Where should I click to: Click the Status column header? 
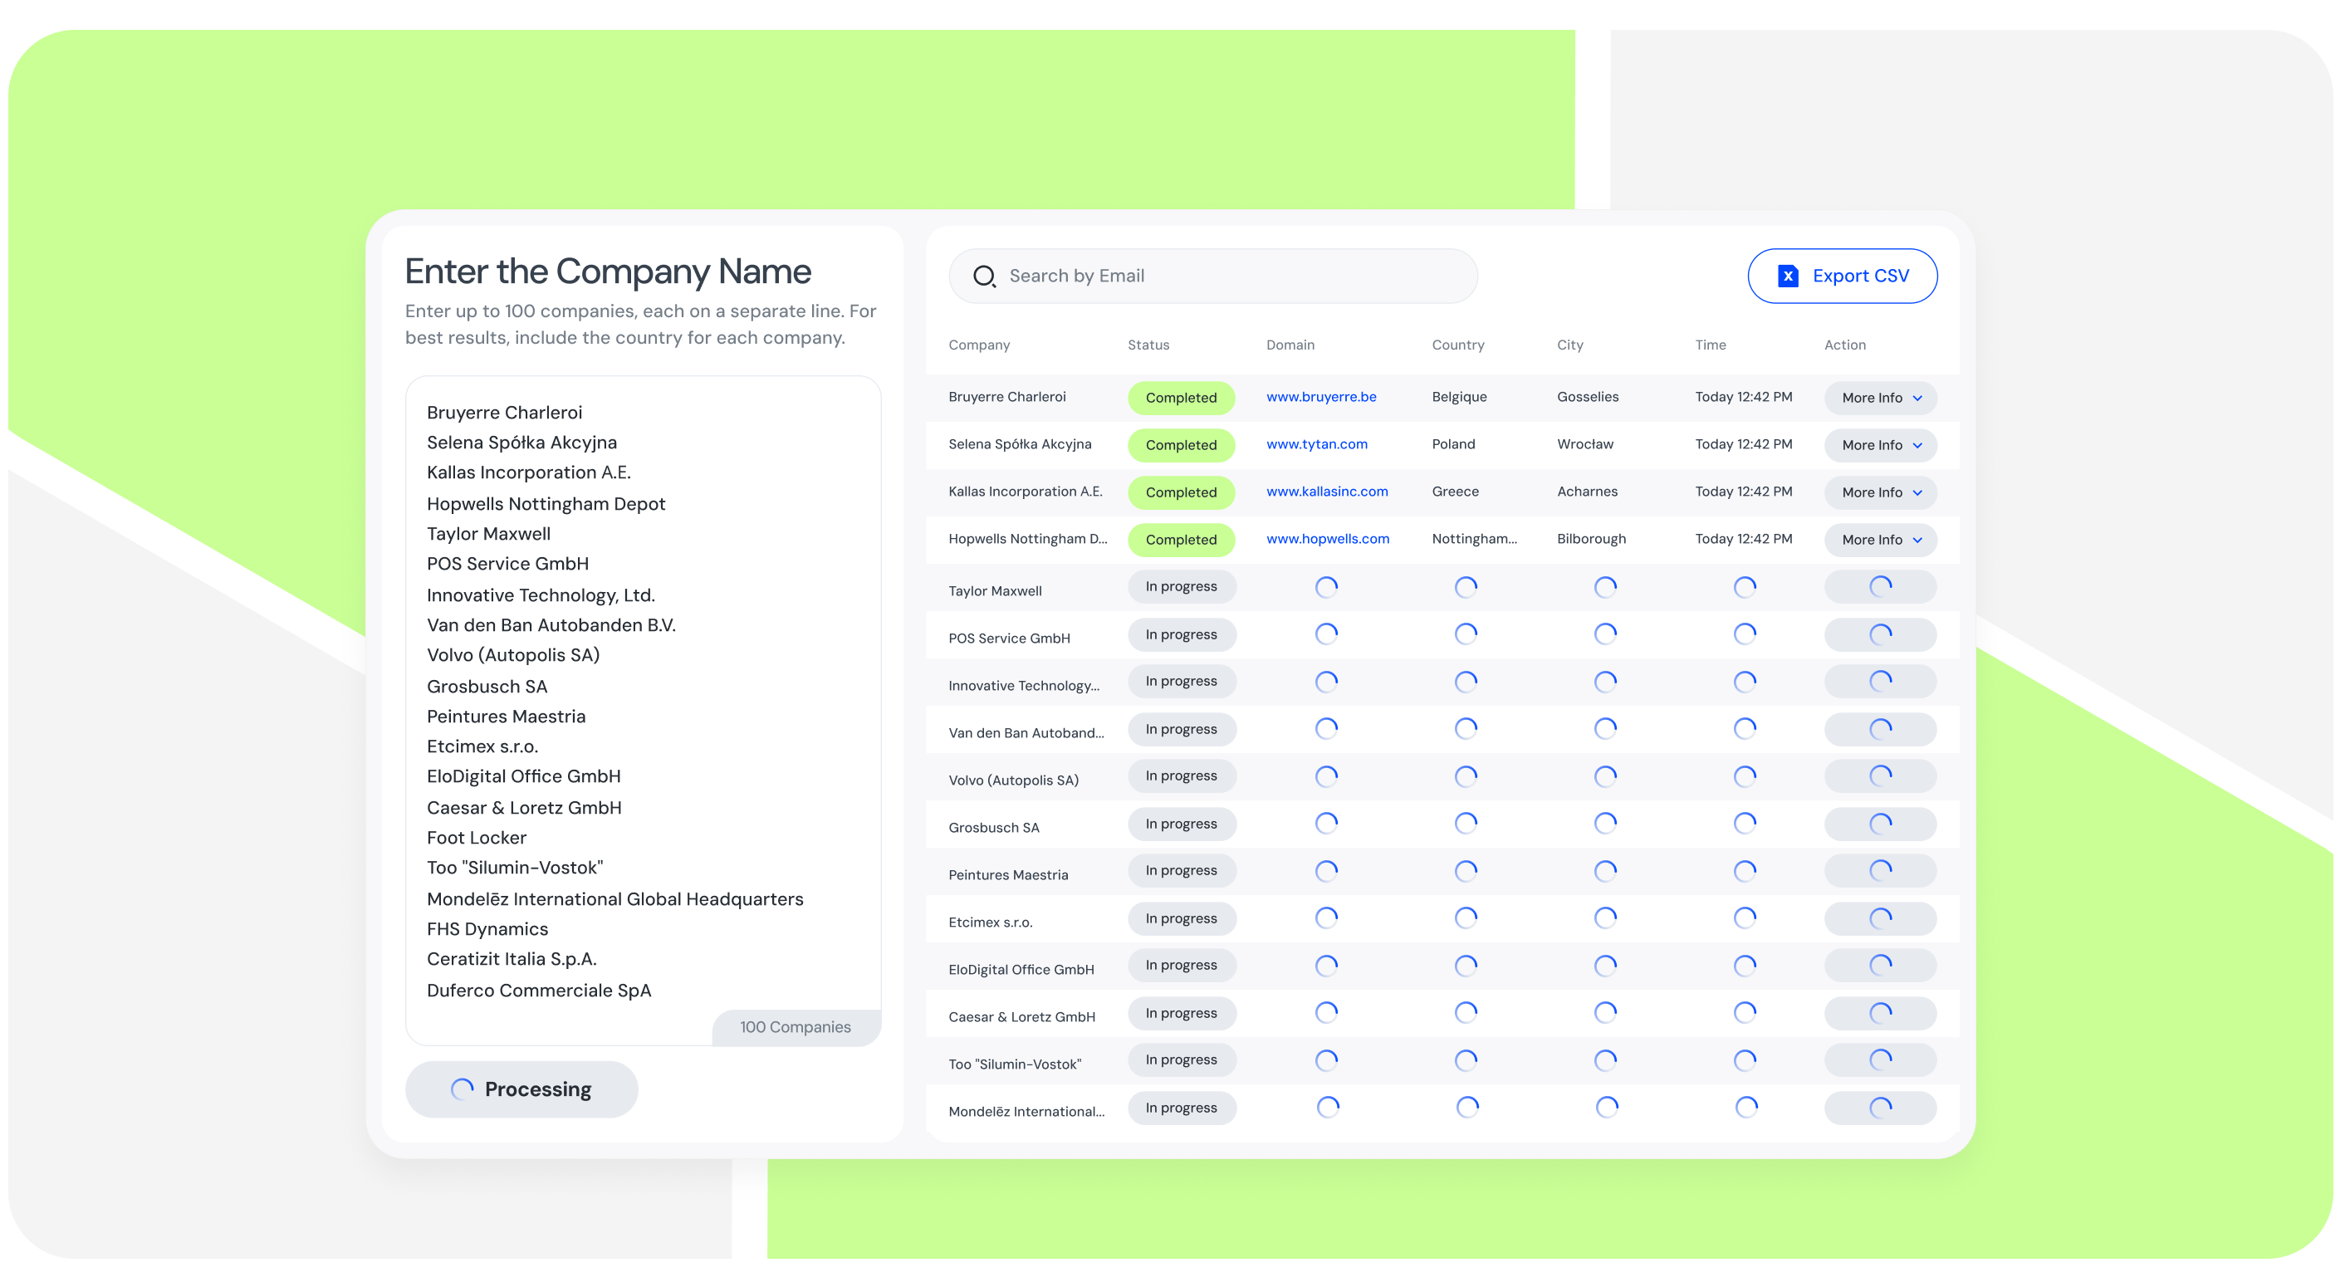(x=1148, y=345)
